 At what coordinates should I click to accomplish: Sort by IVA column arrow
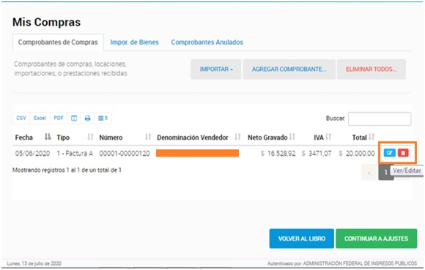(x=328, y=137)
